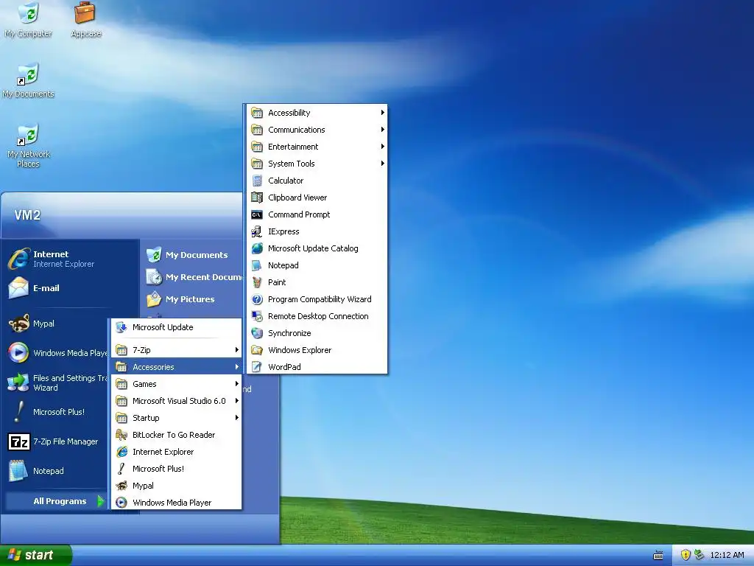Click the security shield tray icon
754x566 pixels.
686,555
